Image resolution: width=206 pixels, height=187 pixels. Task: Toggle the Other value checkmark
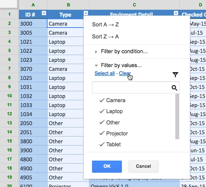[109, 123]
